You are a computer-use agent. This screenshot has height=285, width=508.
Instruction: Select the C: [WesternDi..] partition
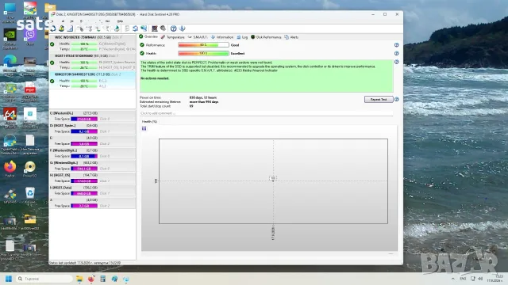pyautogui.click(x=92, y=116)
